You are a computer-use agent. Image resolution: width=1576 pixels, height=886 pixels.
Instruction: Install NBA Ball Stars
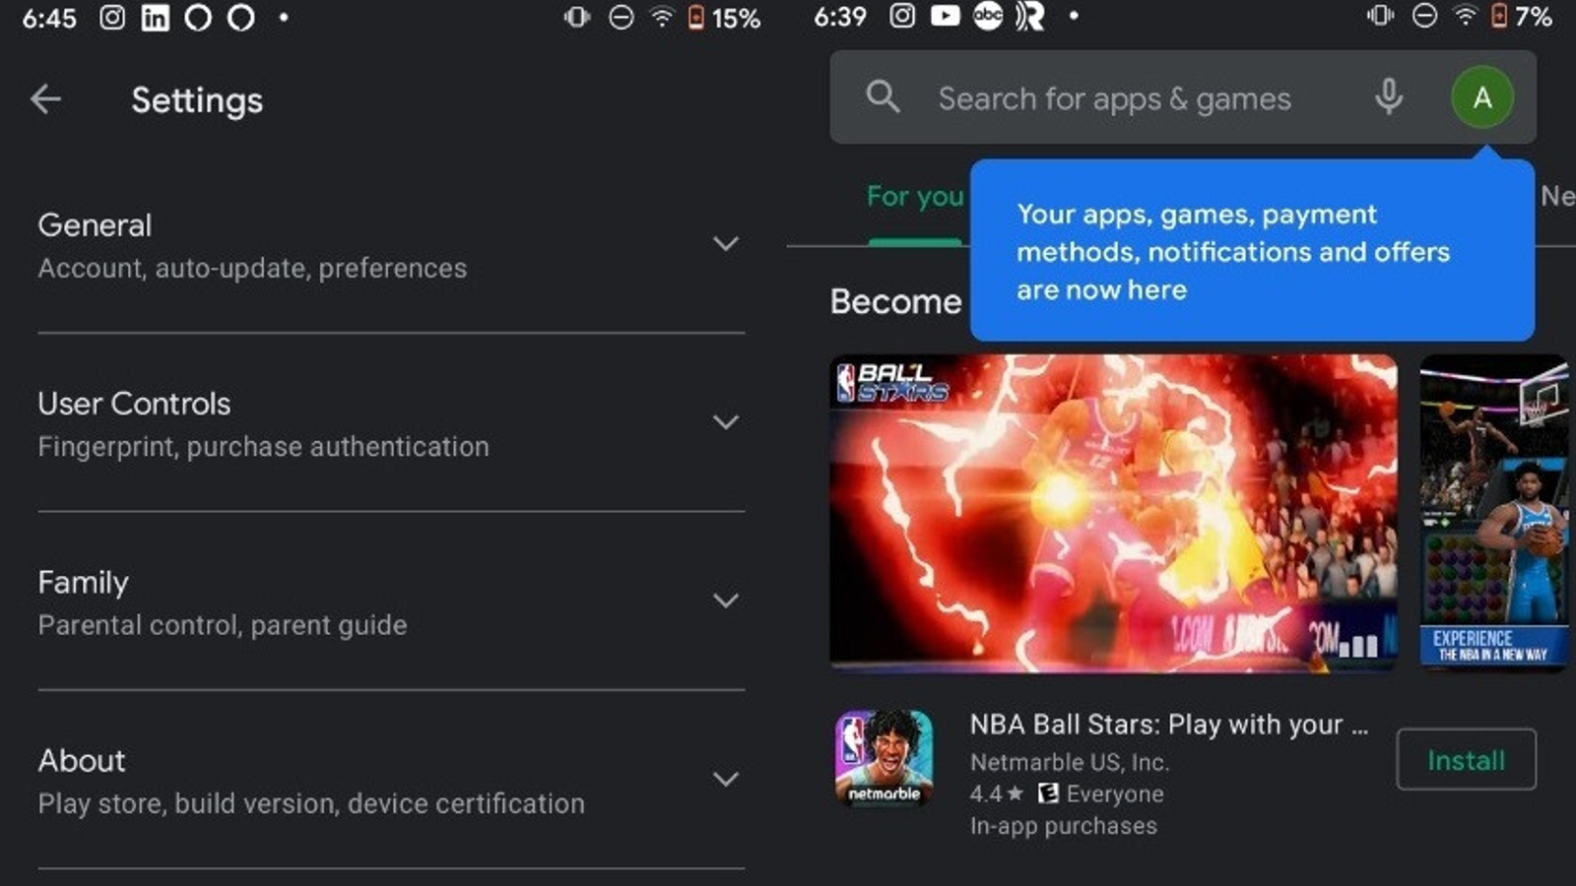point(1466,759)
